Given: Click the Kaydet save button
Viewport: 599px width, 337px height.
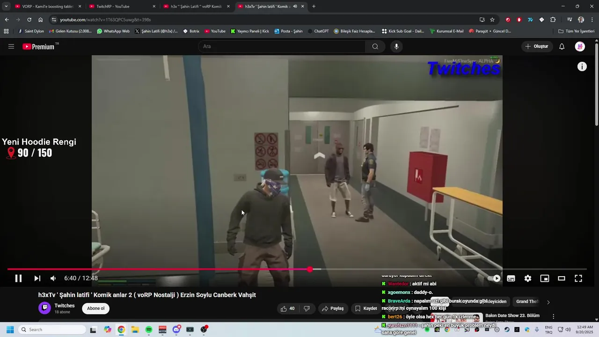Looking at the screenshot, I should click(366, 308).
